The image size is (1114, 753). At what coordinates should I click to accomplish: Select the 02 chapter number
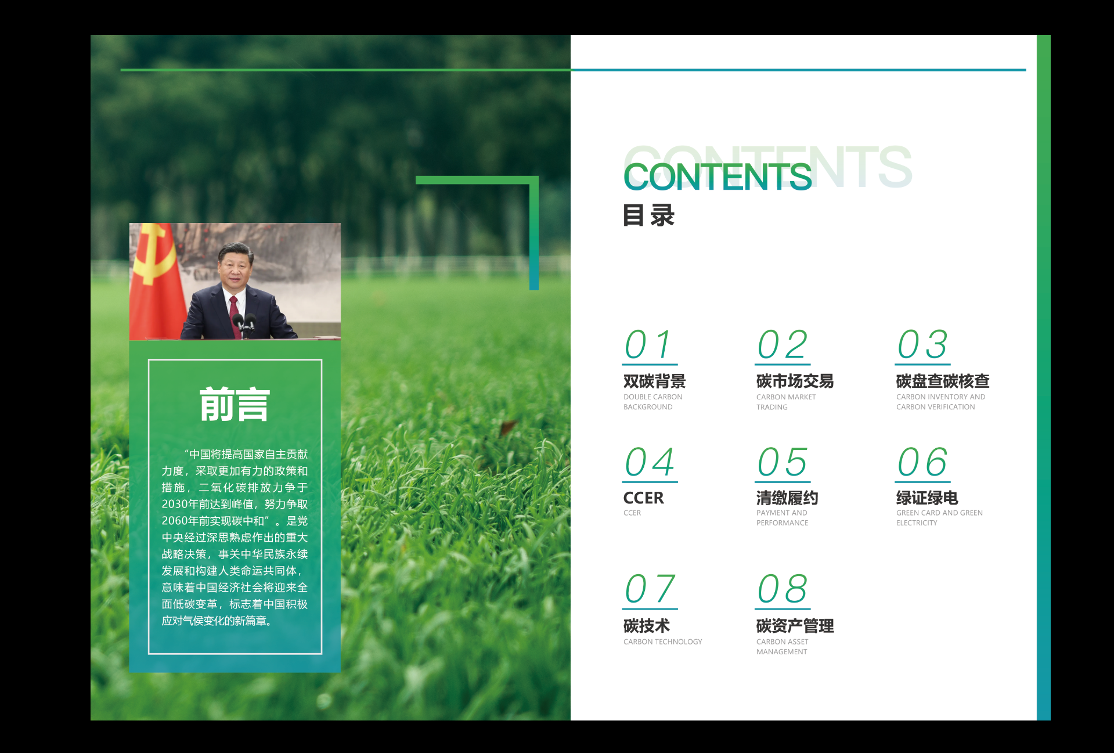tap(782, 345)
